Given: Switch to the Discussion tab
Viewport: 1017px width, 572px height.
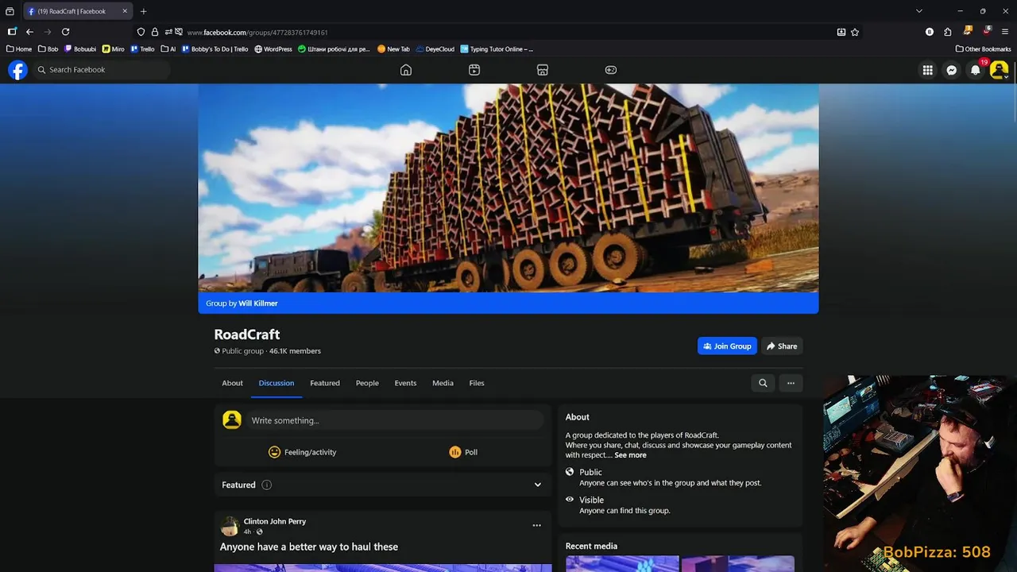Looking at the screenshot, I should (x=276, y=383).
